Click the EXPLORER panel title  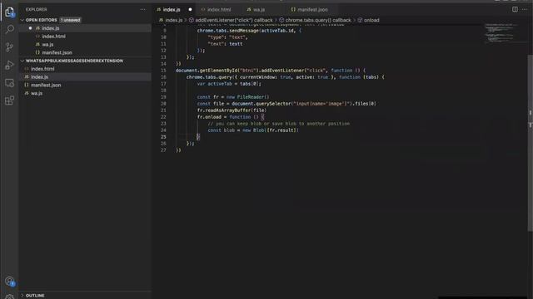[x=37, y=9]
